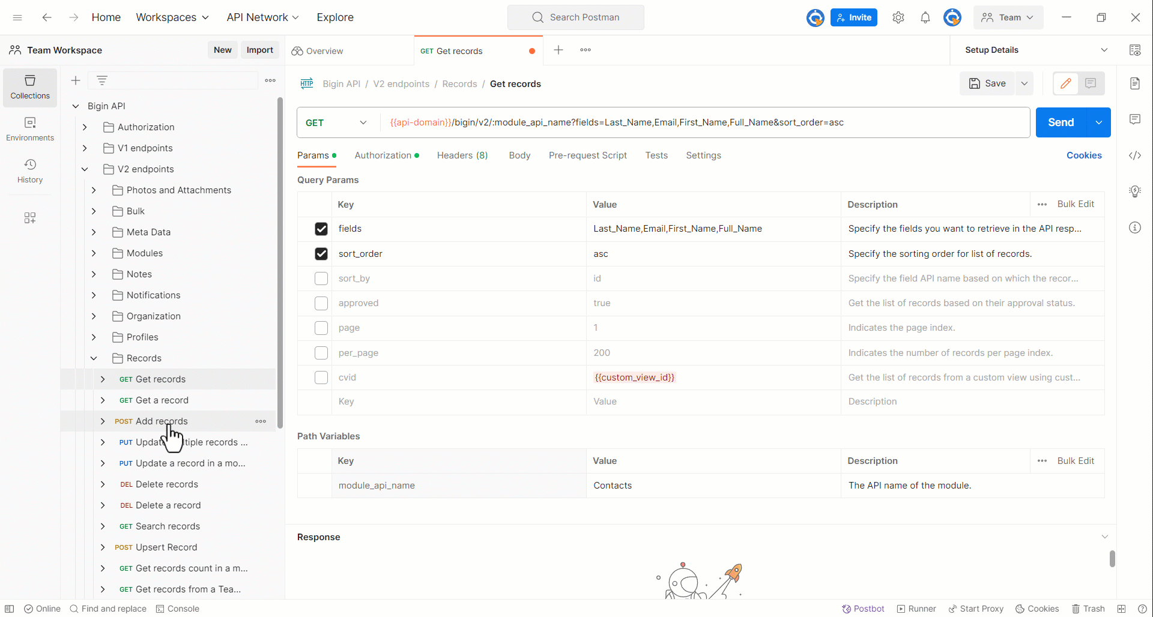Screen dimensions: 1153x617
Task: Switch to edit mode with pencil icon
Action: click(x=1066, y=83)
